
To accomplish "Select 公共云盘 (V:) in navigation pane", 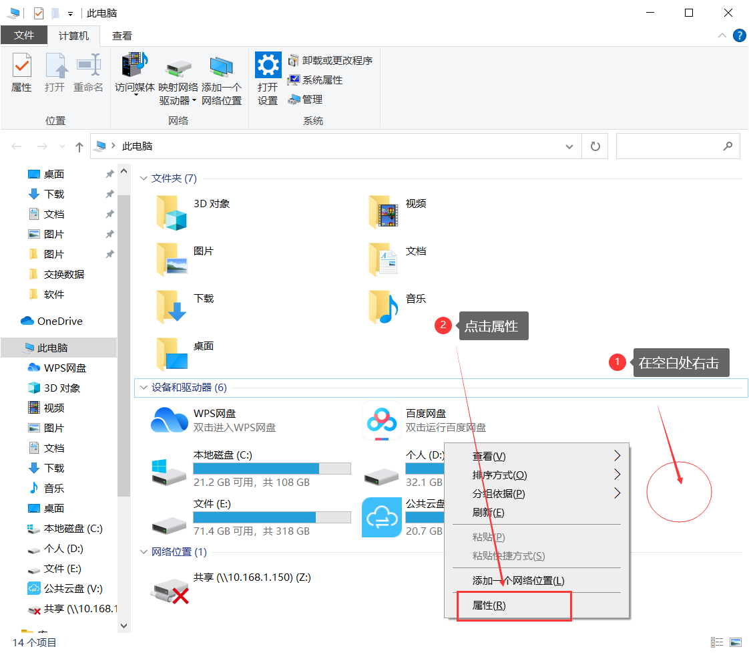I will point(65,589).
